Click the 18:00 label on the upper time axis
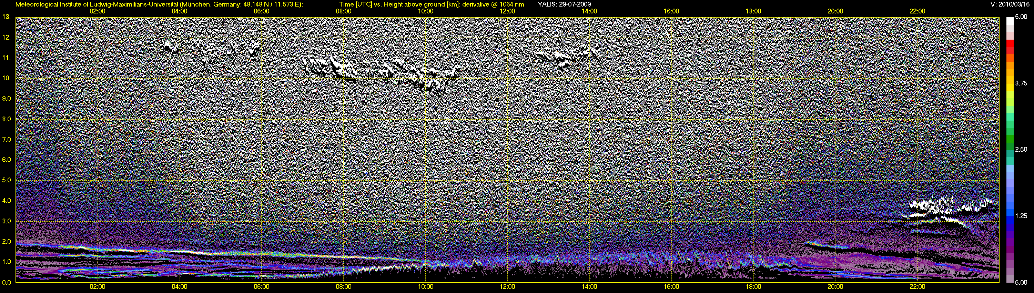1034x293 pixels. tap(753, 11)
